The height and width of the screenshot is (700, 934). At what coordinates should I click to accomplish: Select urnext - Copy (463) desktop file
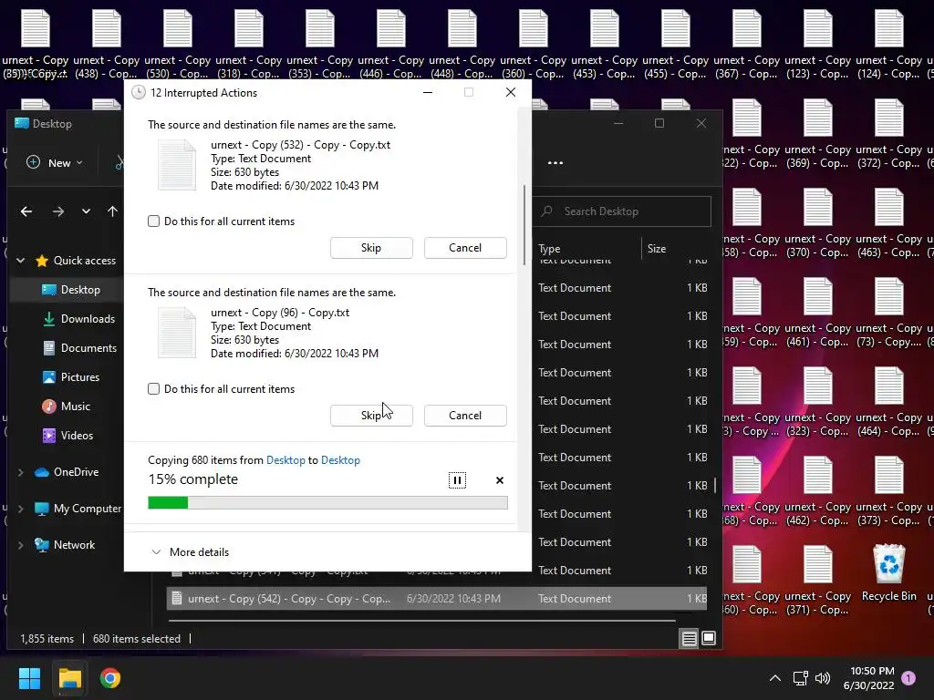coord(888,222)
